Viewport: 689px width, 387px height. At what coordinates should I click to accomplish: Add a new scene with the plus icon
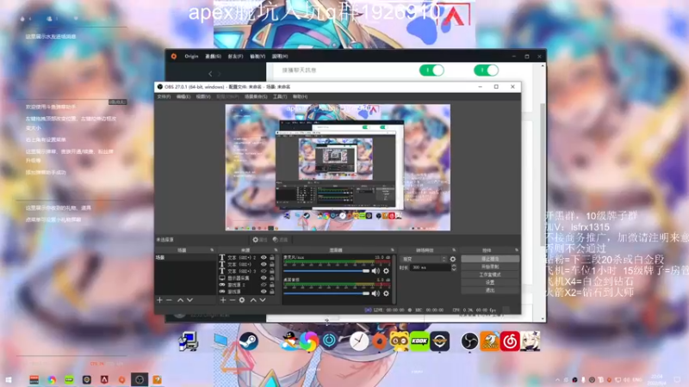[159, 300]
